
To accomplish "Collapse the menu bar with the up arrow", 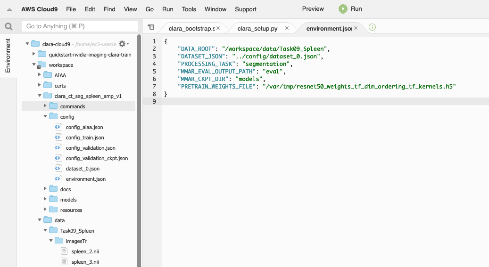I will (x=9, y=9).
